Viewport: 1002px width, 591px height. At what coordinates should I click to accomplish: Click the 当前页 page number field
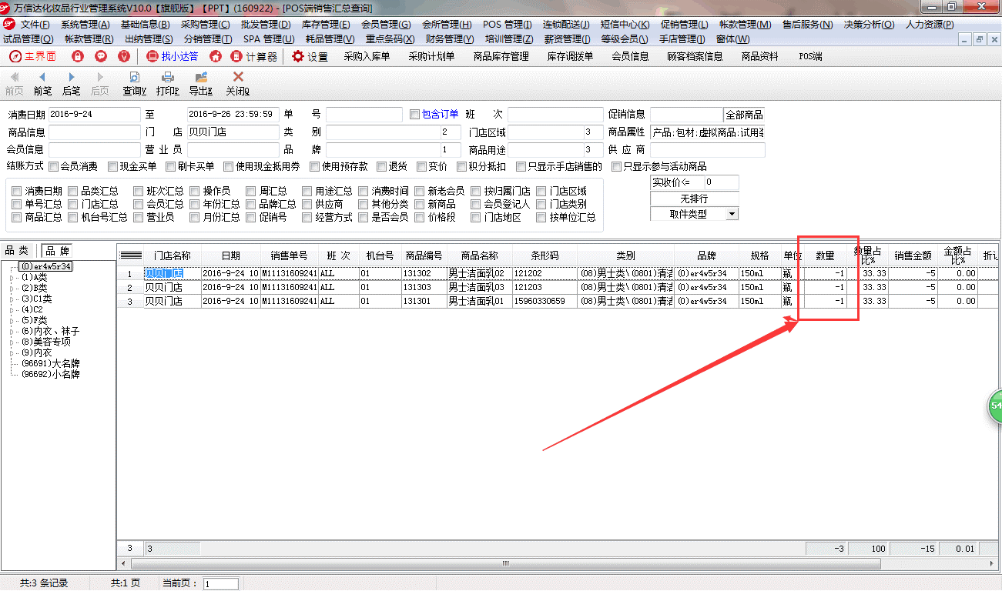click(221, 584)
